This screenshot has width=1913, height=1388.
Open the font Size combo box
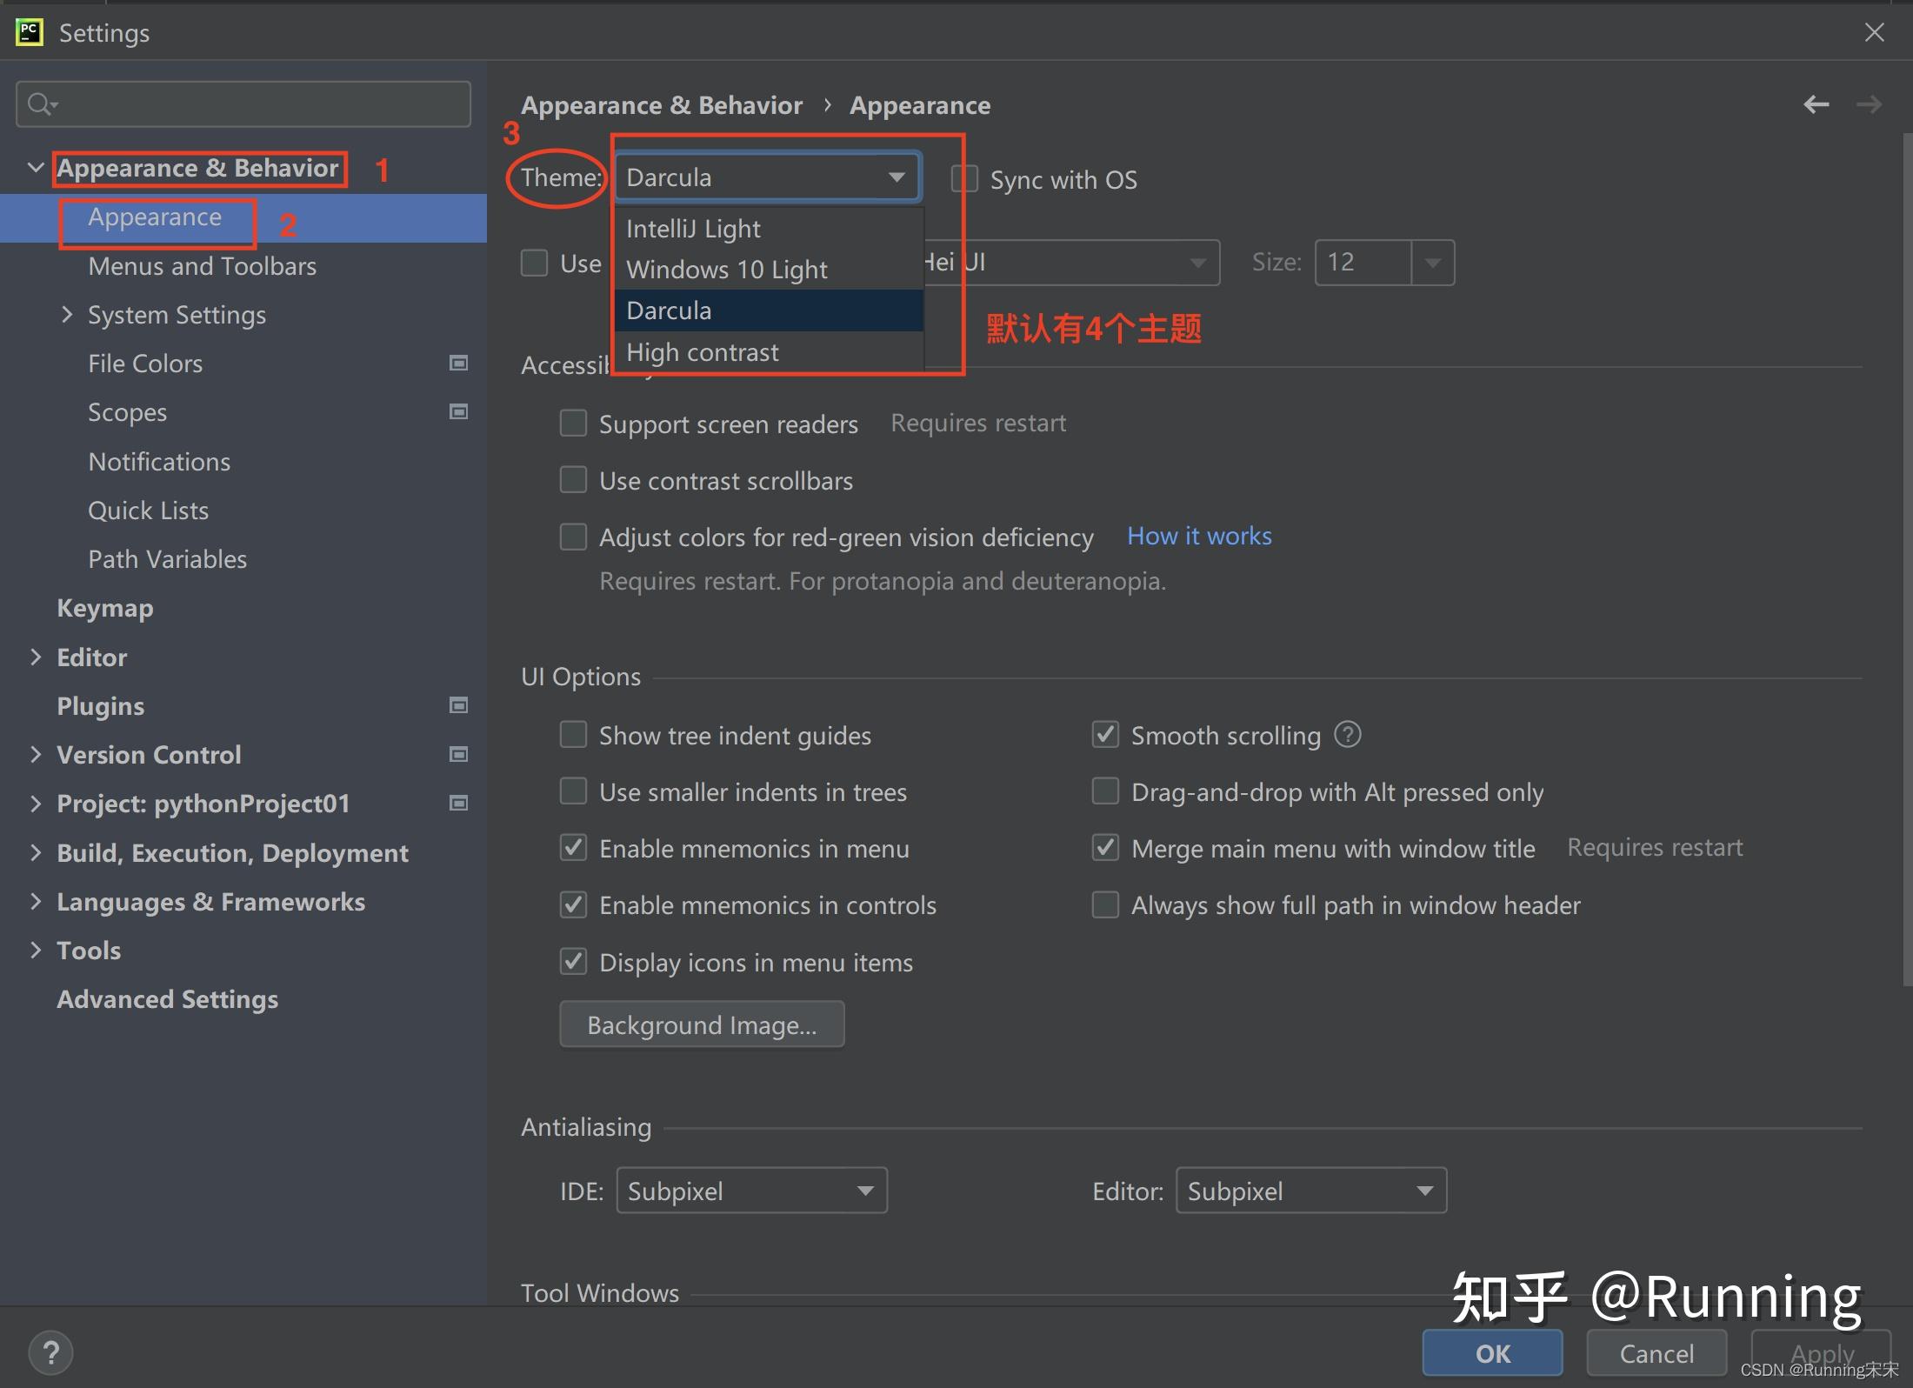(1432, 263)
